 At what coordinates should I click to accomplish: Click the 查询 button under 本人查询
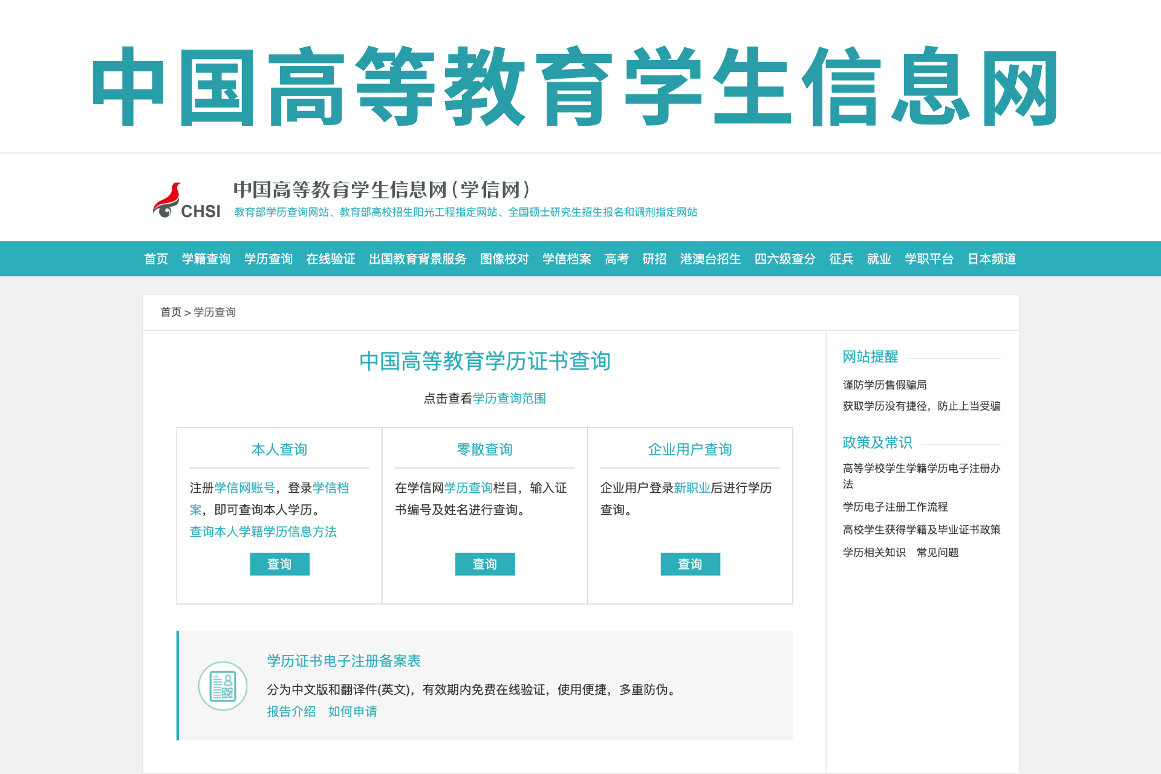(279, 564)
